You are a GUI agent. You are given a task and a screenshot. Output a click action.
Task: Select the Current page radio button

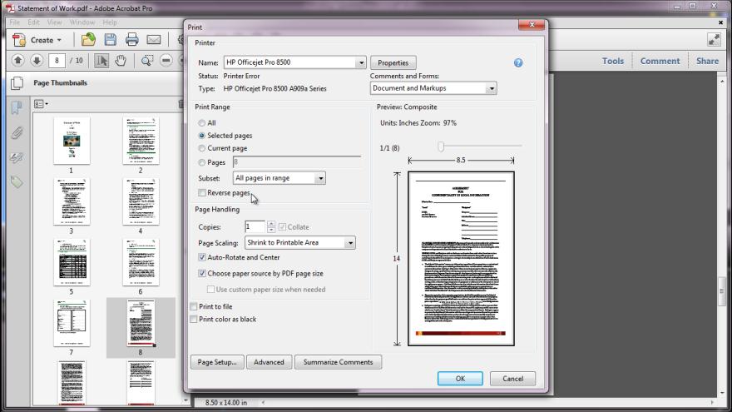pos(201,148)
